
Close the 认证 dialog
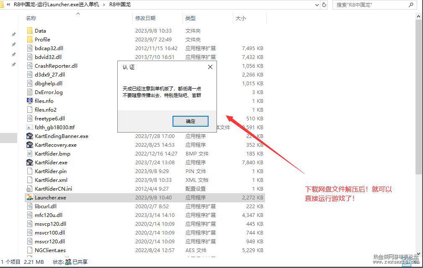[x=210, y=67]
